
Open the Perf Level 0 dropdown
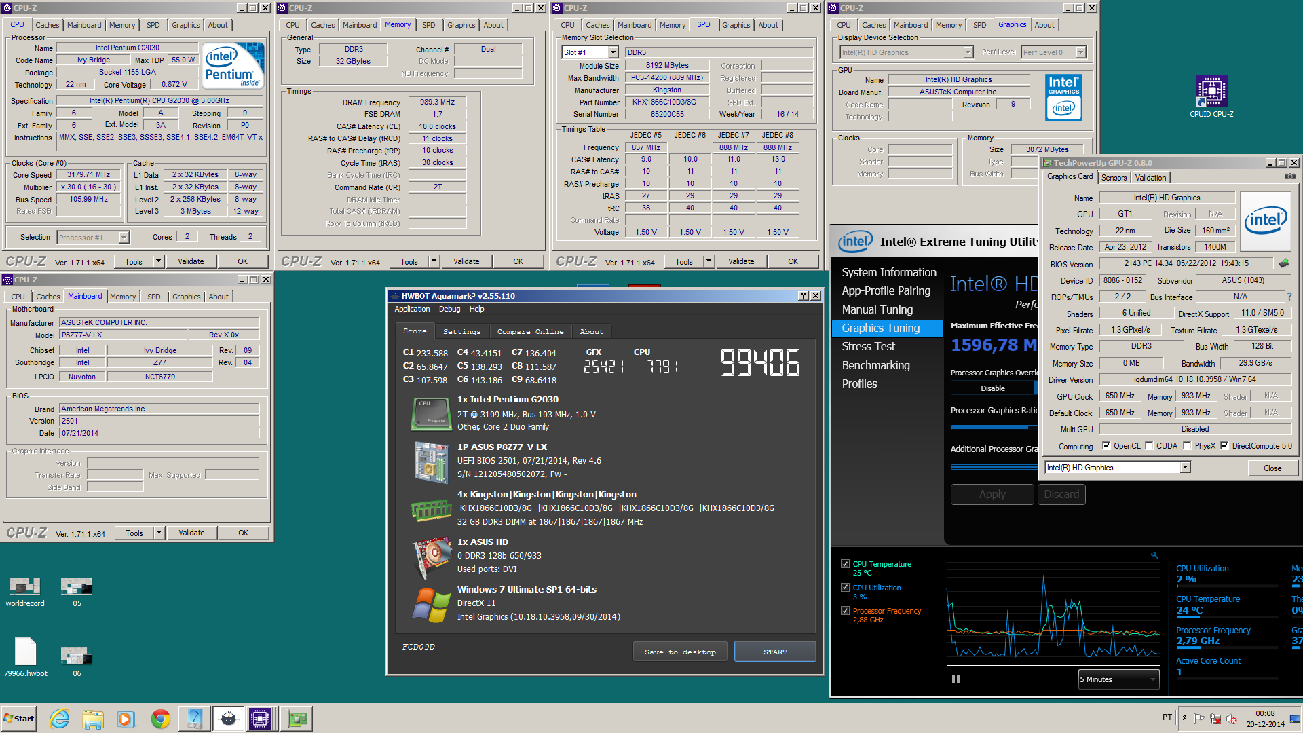(x=1081, y=52)
